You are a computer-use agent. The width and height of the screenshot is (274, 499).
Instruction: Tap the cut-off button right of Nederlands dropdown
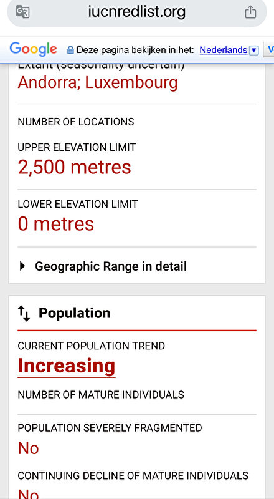[269, 50]
